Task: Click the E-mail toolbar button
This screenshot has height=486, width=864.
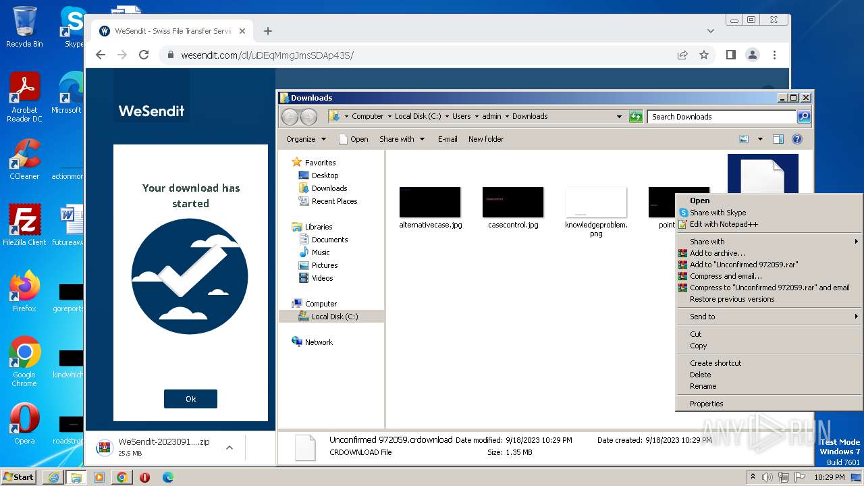Action: (448, 139)
